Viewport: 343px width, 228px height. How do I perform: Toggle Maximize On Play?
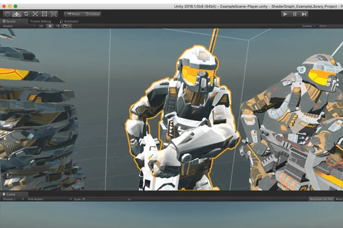[x=321, y=199]
